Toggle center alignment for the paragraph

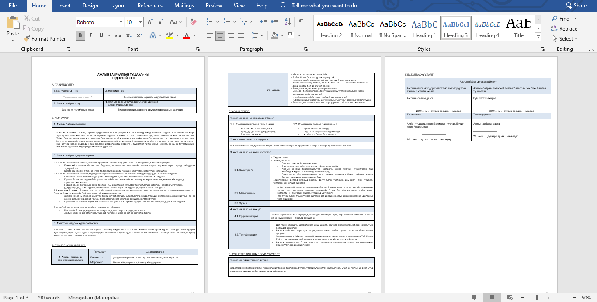(x=221, y=35)
